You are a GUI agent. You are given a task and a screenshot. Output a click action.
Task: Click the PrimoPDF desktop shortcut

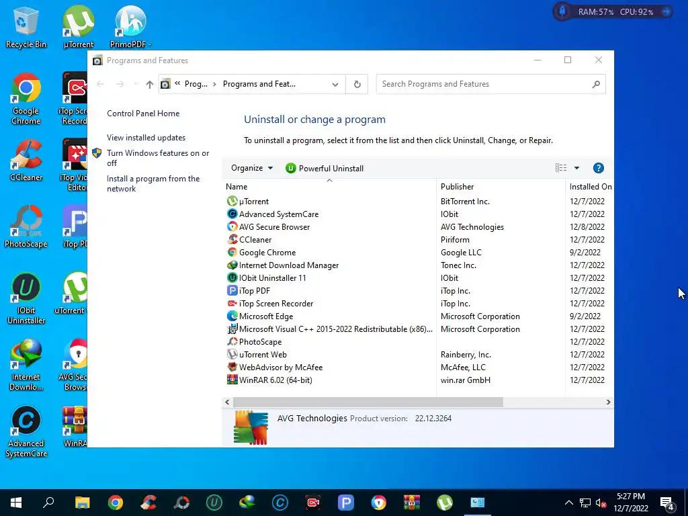[x=130, y=27]
